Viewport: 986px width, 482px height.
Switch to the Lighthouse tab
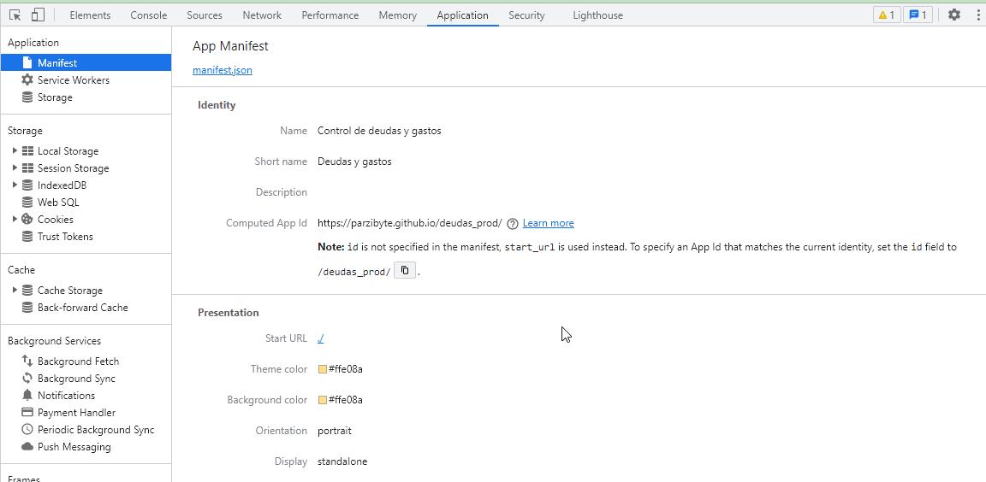[597, 15]
